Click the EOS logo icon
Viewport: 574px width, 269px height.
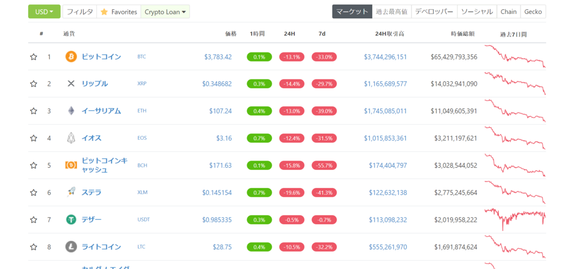click(71, 138)
